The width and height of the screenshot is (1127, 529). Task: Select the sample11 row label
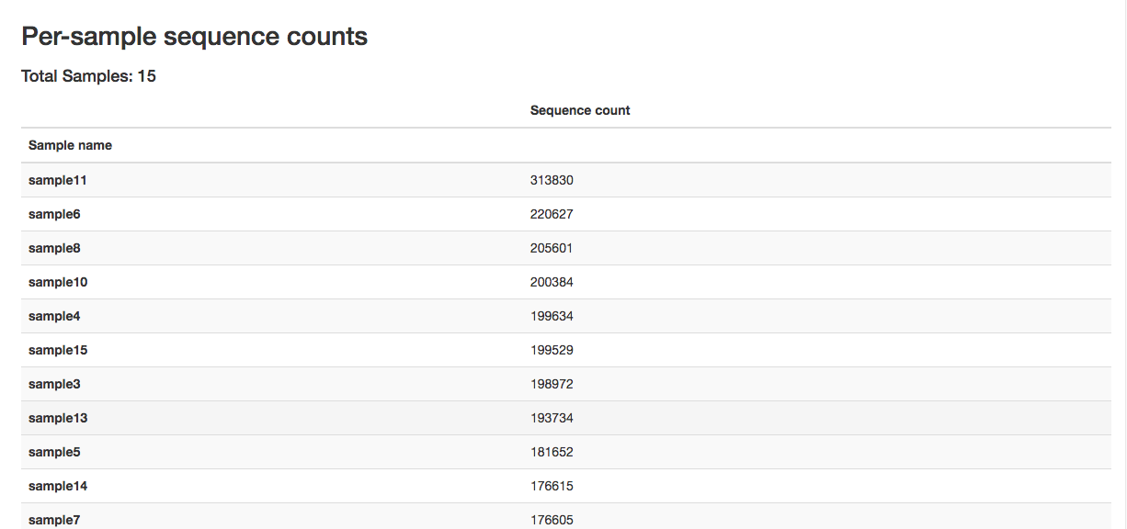[57, 180]
